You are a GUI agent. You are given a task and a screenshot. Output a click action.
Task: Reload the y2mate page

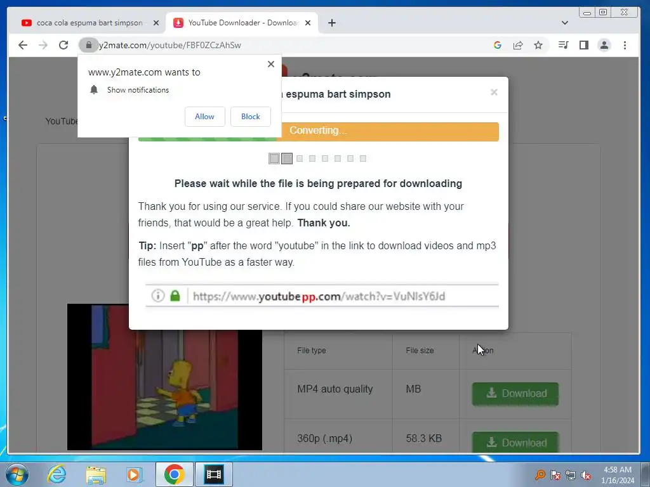point(63,45)
